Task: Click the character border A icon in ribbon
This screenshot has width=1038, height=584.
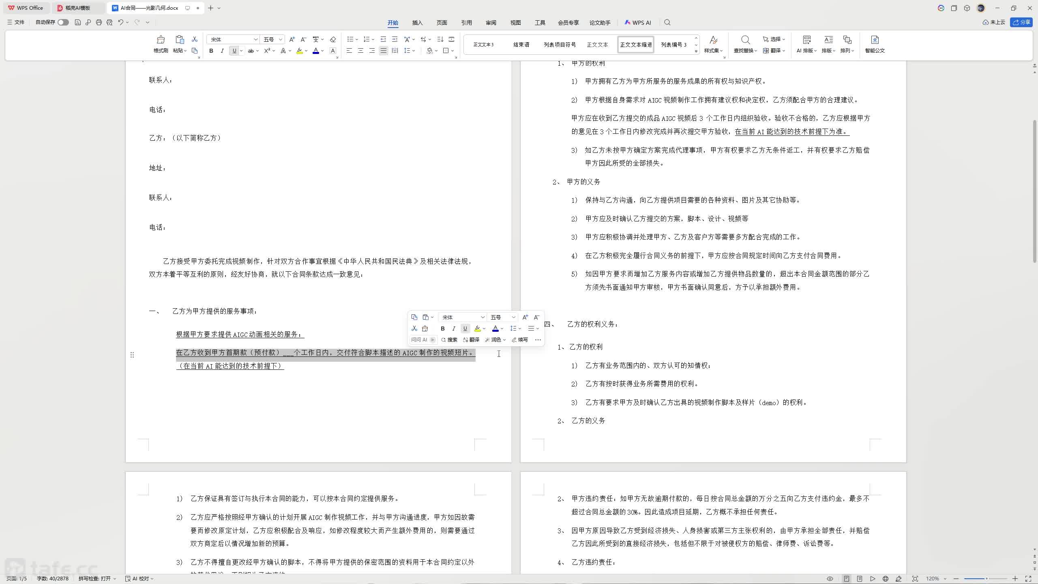Action: click(x=333, y=51)
